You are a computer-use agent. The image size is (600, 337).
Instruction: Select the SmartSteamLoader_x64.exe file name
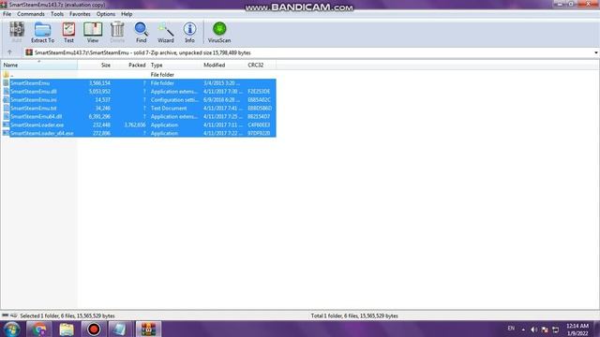click(41, 133)
